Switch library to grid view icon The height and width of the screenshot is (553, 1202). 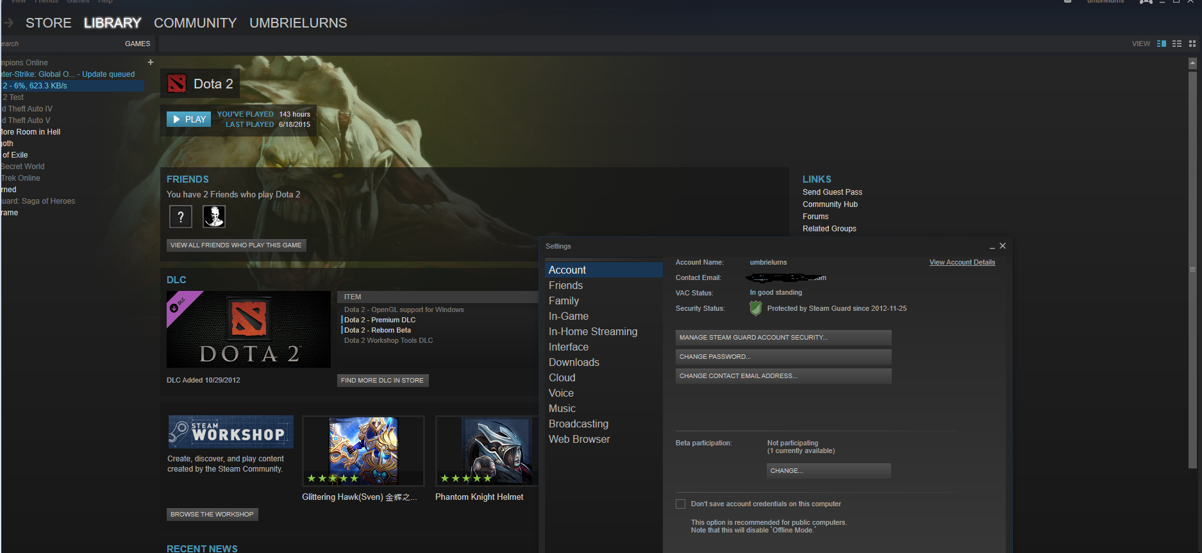pyautogui.click(x=1192, y=44)
